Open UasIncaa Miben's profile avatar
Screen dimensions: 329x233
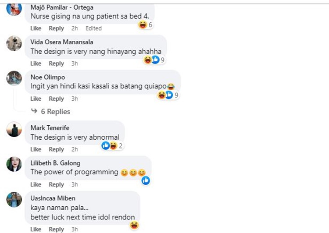click(14, 199)
